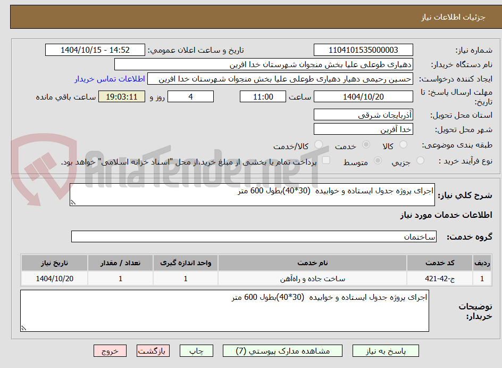Click the service name cell ساخت جاده و راه‌آهن
The height and width of the screenshot is (368, 502).
[x=313, y=279]
